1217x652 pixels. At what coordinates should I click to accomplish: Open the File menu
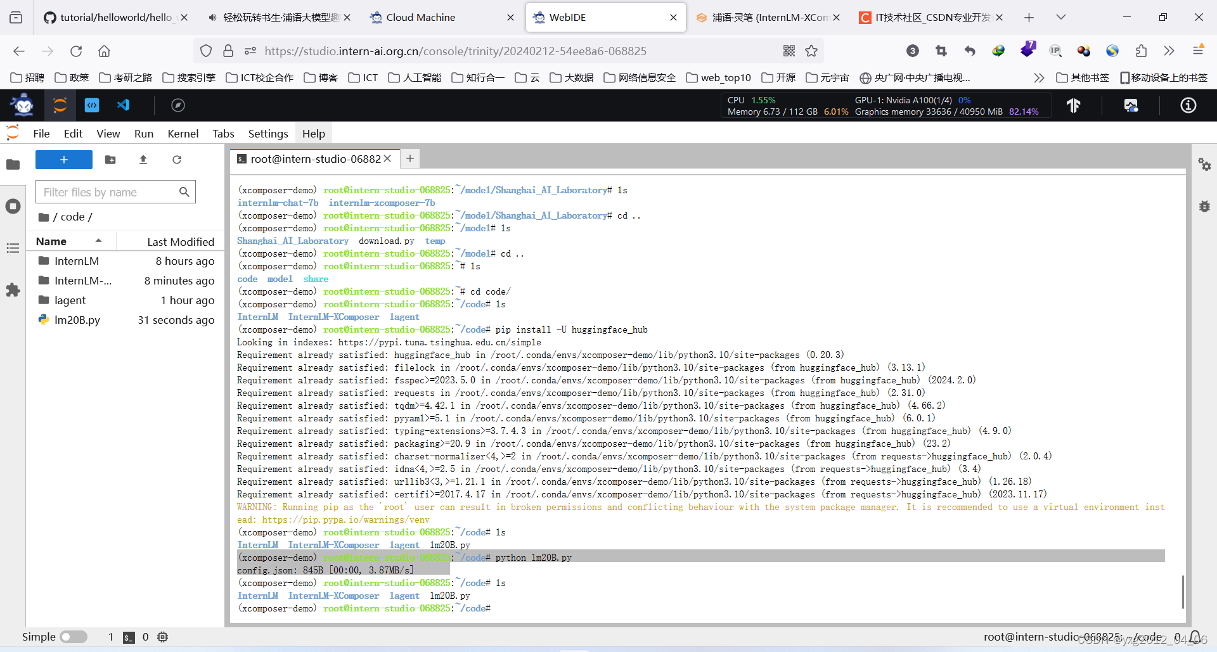41,134
